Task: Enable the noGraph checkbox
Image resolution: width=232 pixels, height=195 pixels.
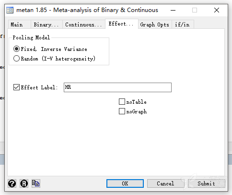Action: 122,111
